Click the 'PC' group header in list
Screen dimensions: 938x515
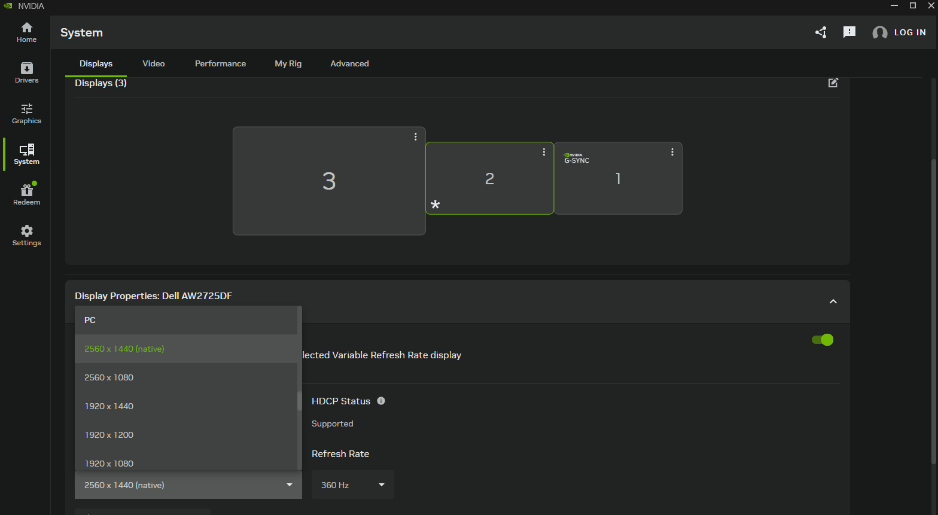point(90,320)
